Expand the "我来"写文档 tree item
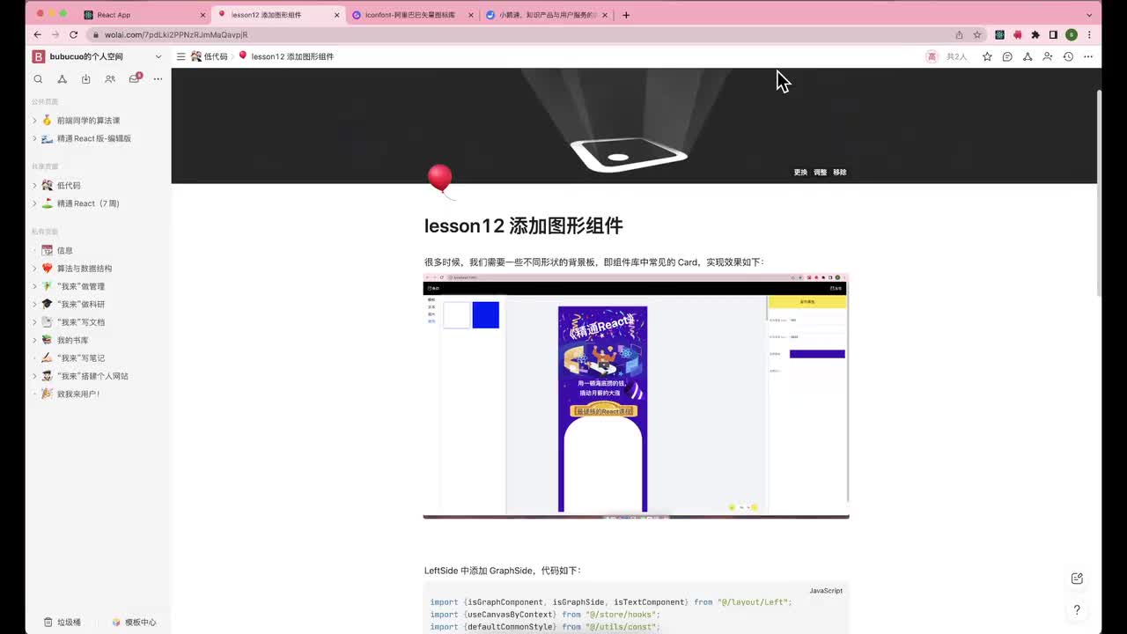This screenshot has width=1127, height=634. (34, 321)
